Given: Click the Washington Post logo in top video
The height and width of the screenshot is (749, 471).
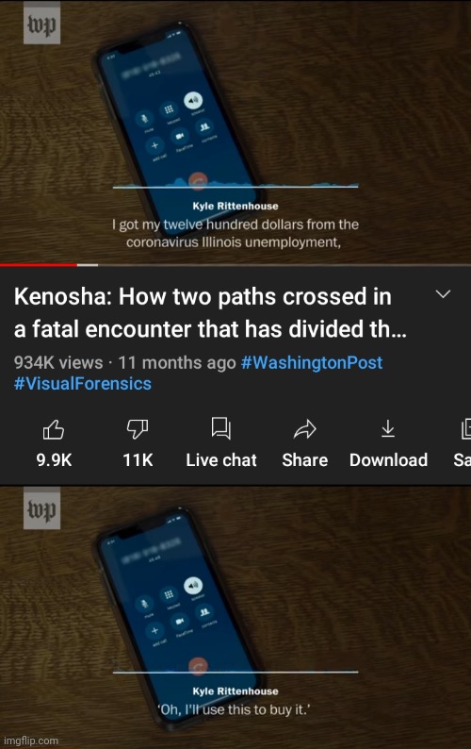Looking at the screenshot, I should click(42, 24).
